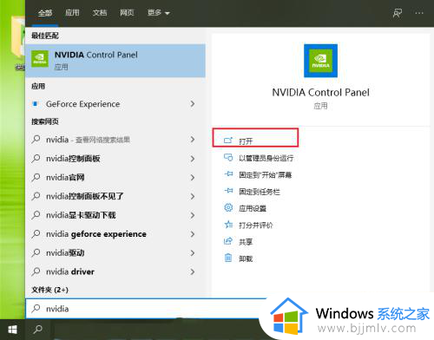Switch to the 网页 filter tab
Screen dimensions: 434x340
[x=127, y=13]
